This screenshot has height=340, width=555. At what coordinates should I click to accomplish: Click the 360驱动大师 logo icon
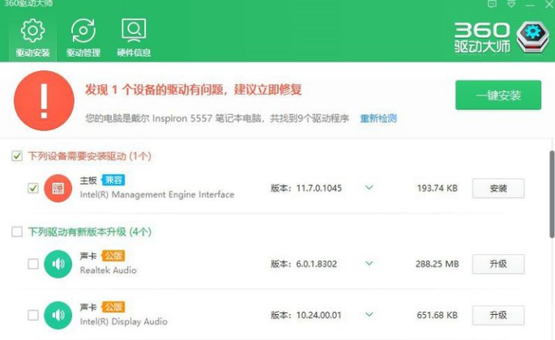[532, 36]
